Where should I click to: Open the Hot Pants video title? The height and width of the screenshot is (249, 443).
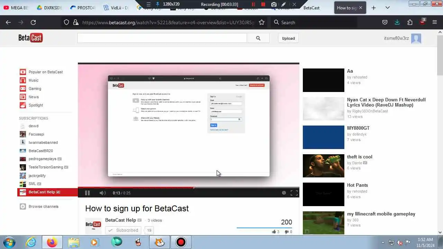[x=358, y=185]
